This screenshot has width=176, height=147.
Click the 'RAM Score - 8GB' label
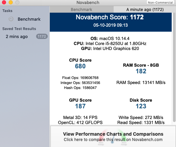(141, 65)
